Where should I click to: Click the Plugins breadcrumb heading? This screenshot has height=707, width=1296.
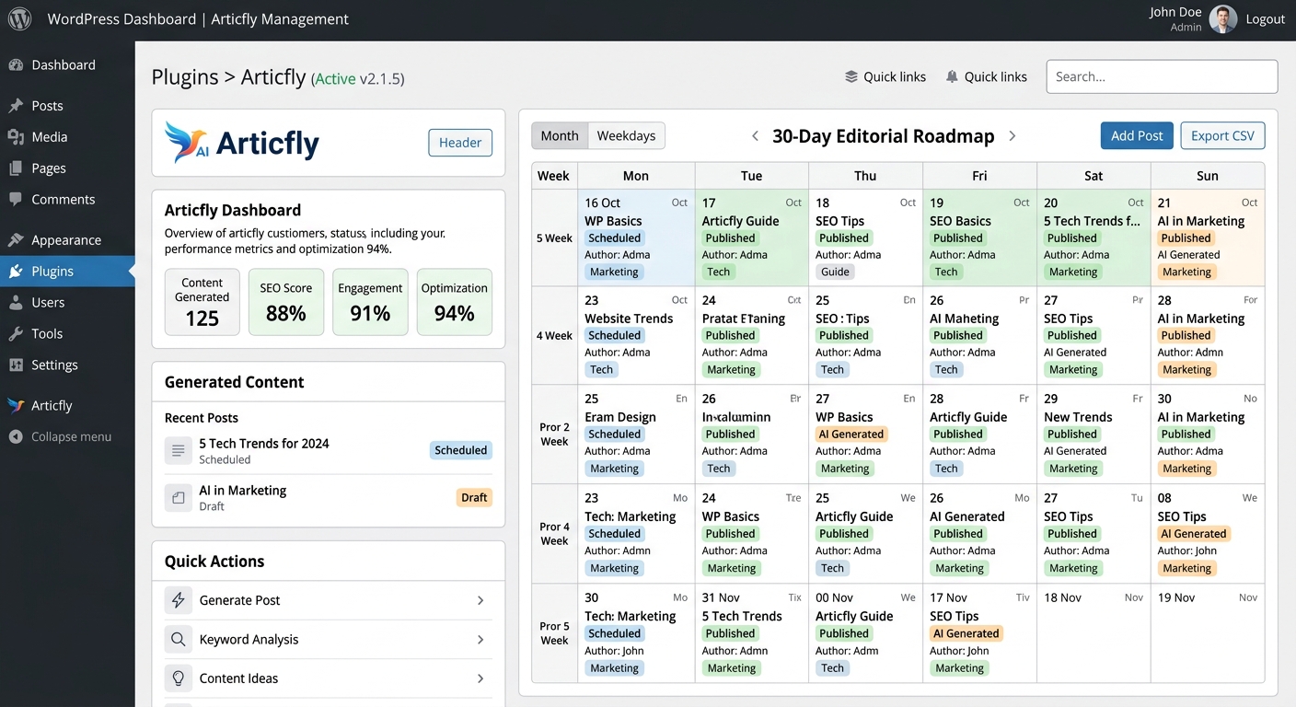tap(185, 77)
